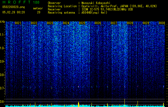This screenshot has width=168, height=107.
Task: Click the 0030 time marker
Action: pos(162,23)
